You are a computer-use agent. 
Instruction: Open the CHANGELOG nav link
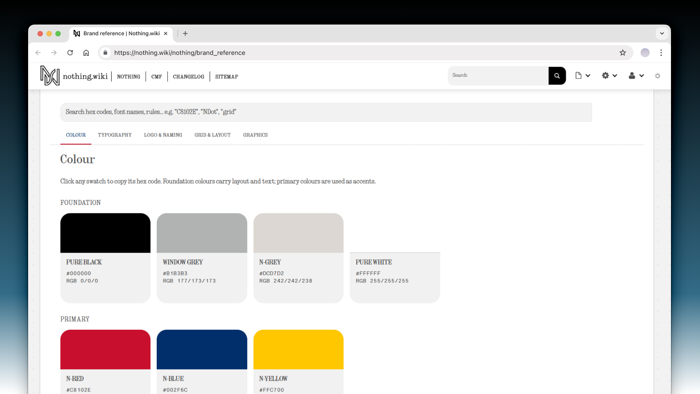pyautogui.click(x=188, y=77)
